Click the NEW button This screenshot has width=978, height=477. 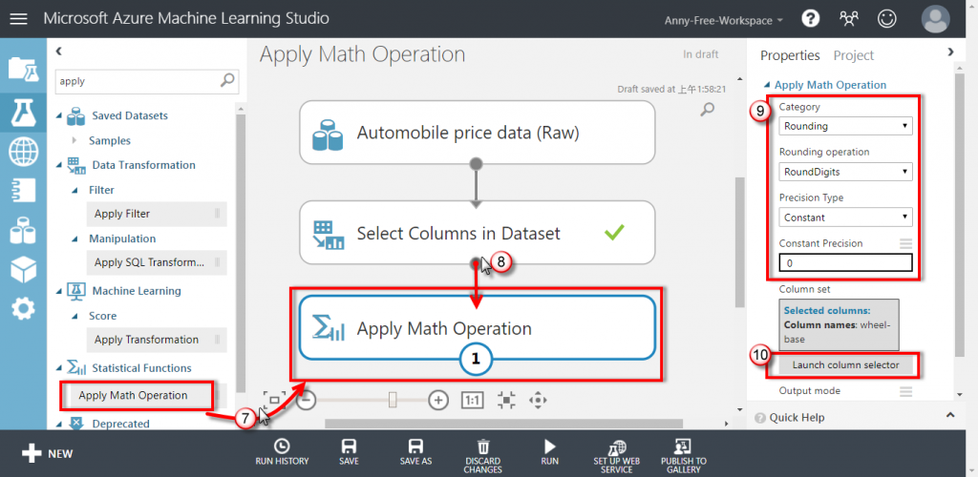(48, 453)
